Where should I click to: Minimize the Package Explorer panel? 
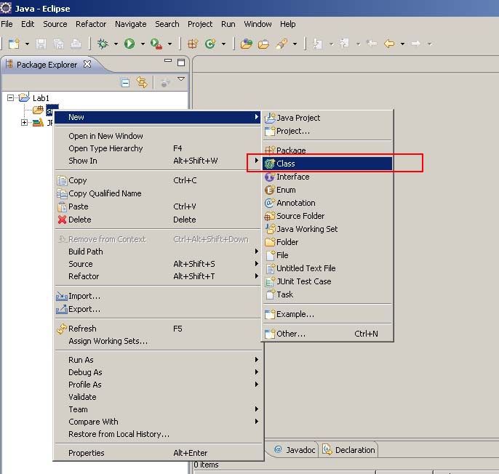(168, 60)
